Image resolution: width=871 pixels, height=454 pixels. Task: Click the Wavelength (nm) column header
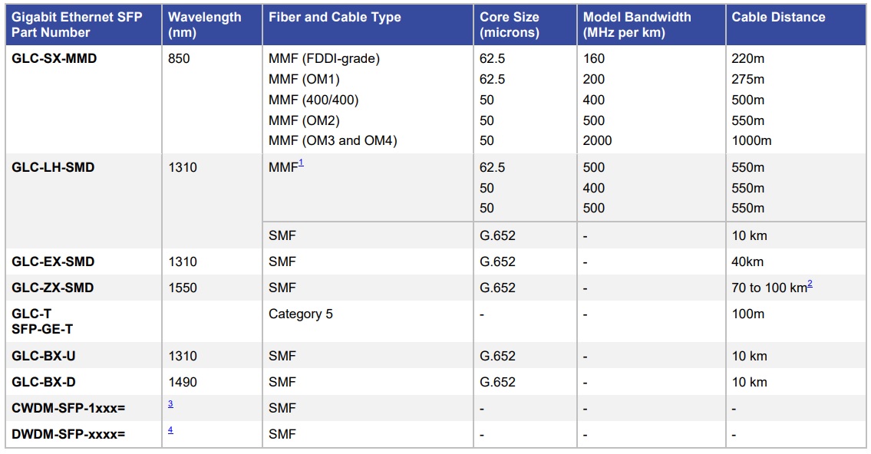pos(204,25)
